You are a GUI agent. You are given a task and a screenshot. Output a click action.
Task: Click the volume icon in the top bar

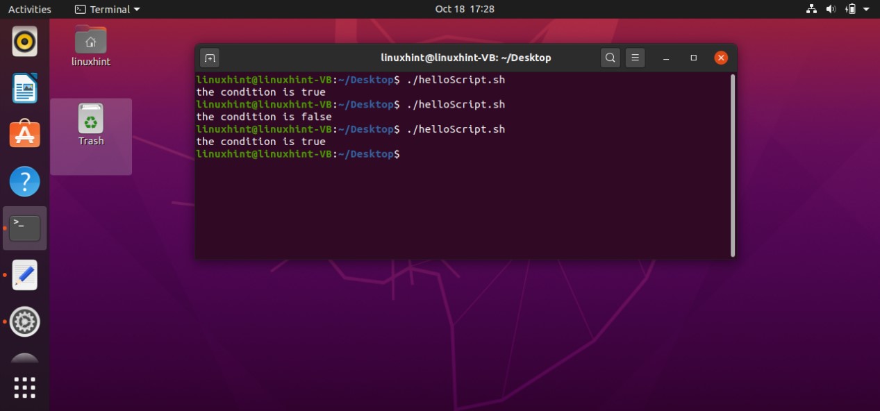(831, 9)
